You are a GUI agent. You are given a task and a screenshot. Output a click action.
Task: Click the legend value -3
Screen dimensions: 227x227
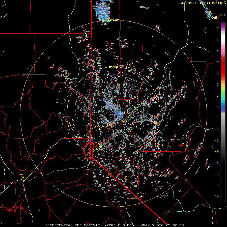click(x=217, y=140)
